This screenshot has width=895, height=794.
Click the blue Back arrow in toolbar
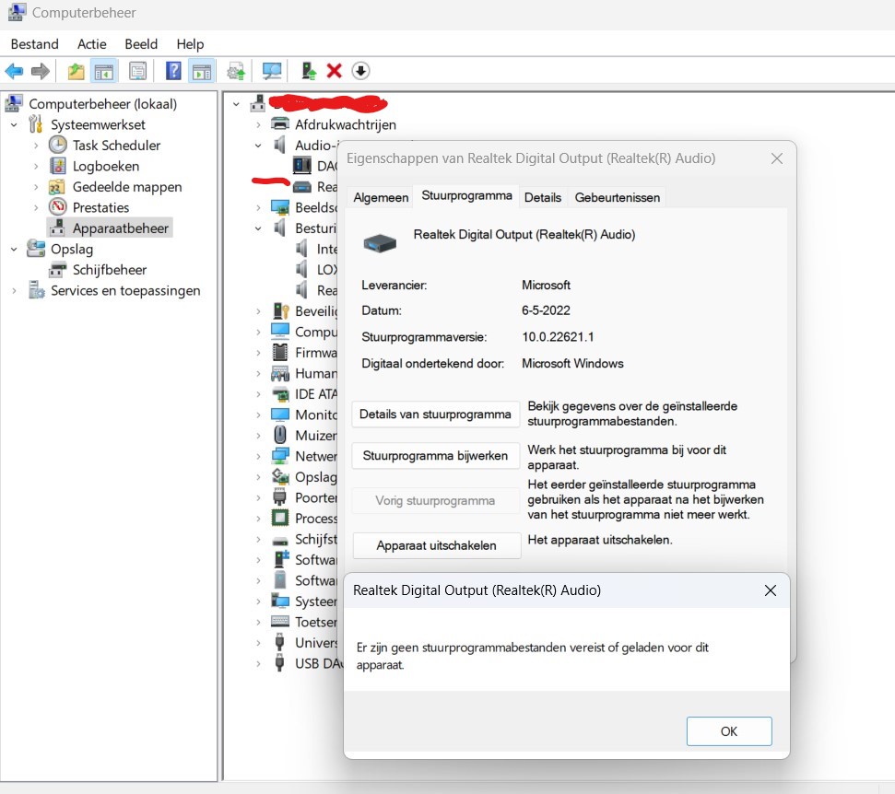click(14, 71)
